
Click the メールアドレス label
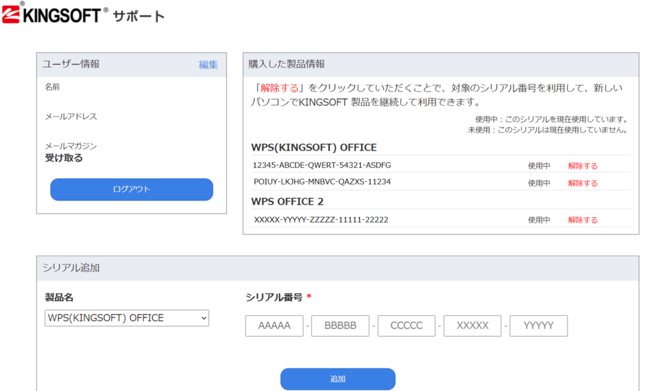pyautogui.click(x=71, y=117)
